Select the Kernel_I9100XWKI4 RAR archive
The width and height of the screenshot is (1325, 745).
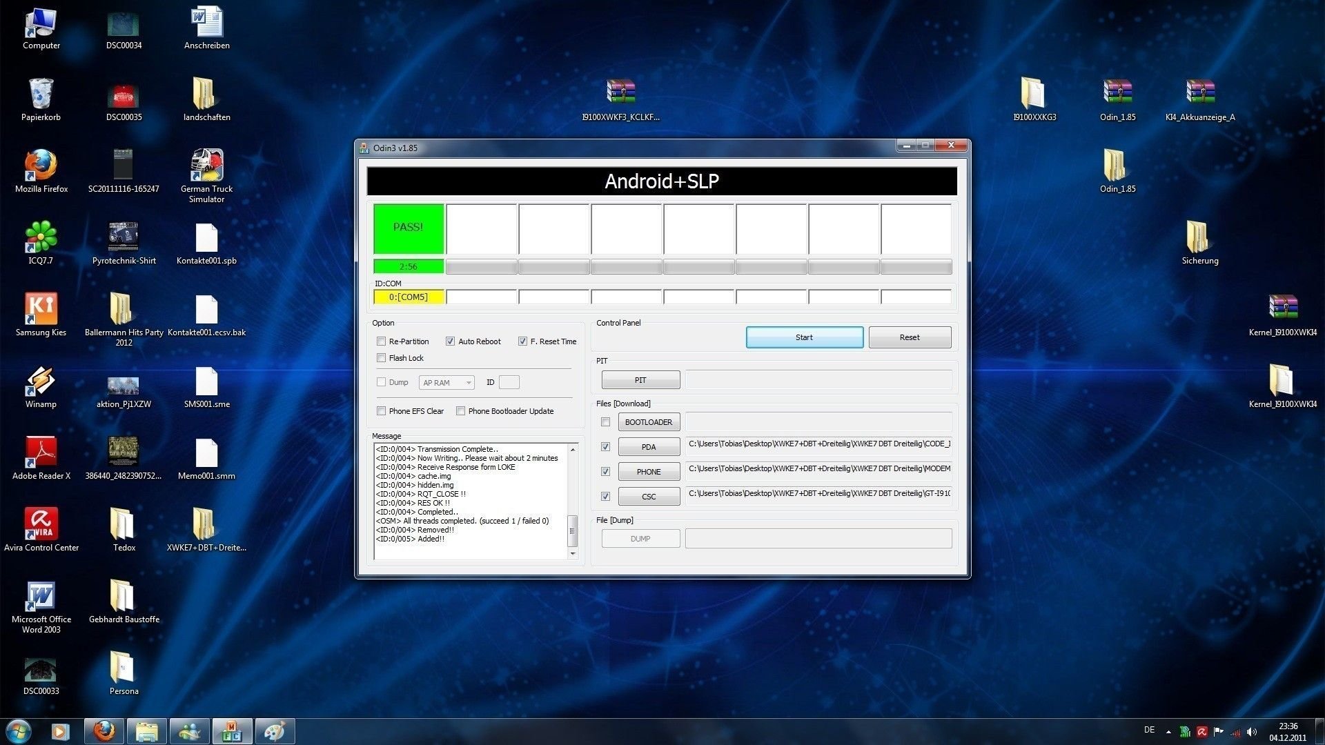coord(1283,315)
